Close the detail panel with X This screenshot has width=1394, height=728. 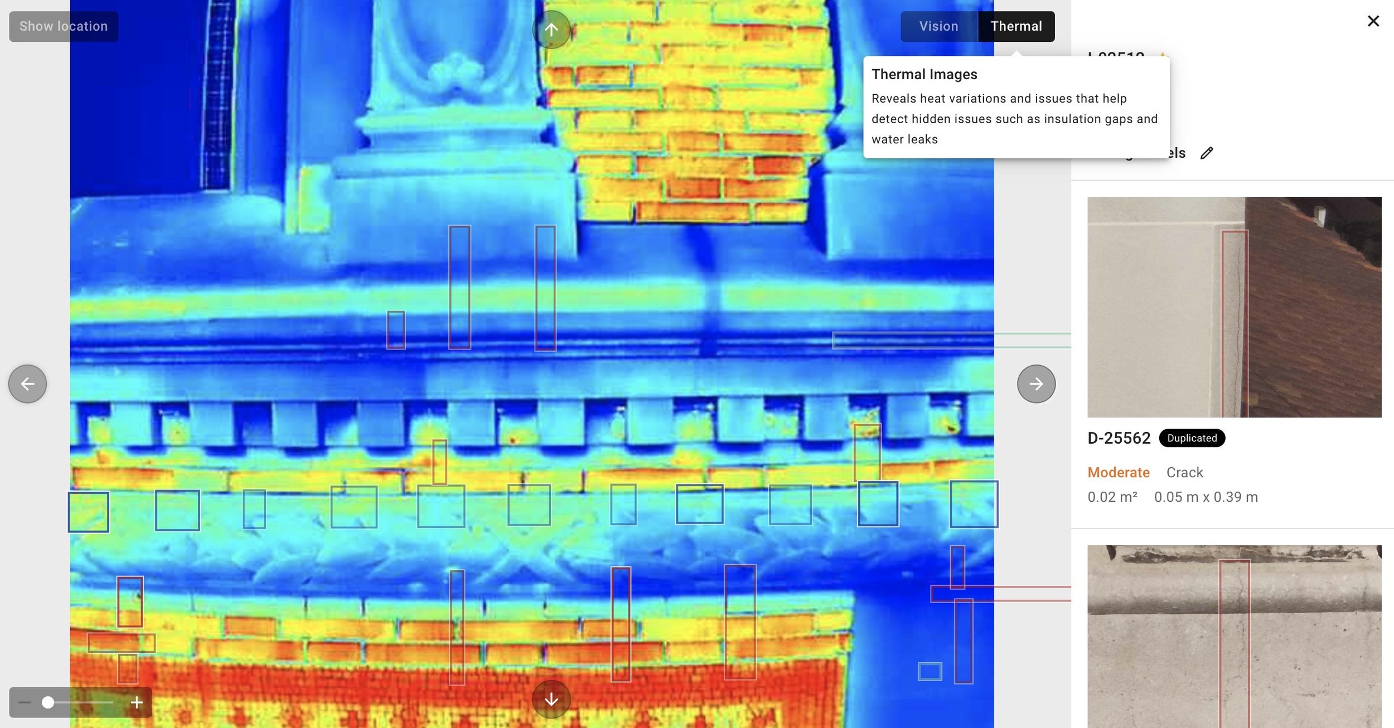tap(1373, 21)
